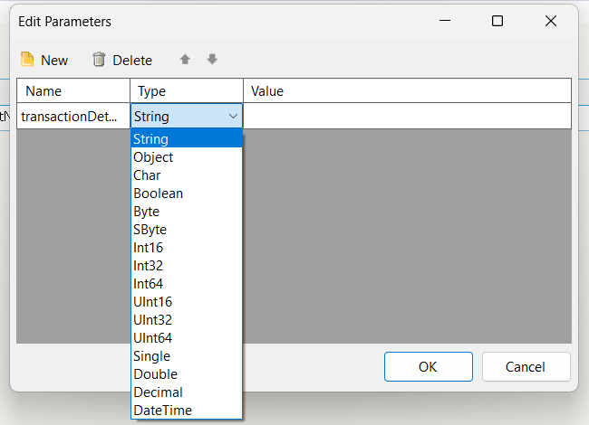Choose DateTime from the type list
The width and height of the screenshot is (589, 425).
(x=187, y=411)
